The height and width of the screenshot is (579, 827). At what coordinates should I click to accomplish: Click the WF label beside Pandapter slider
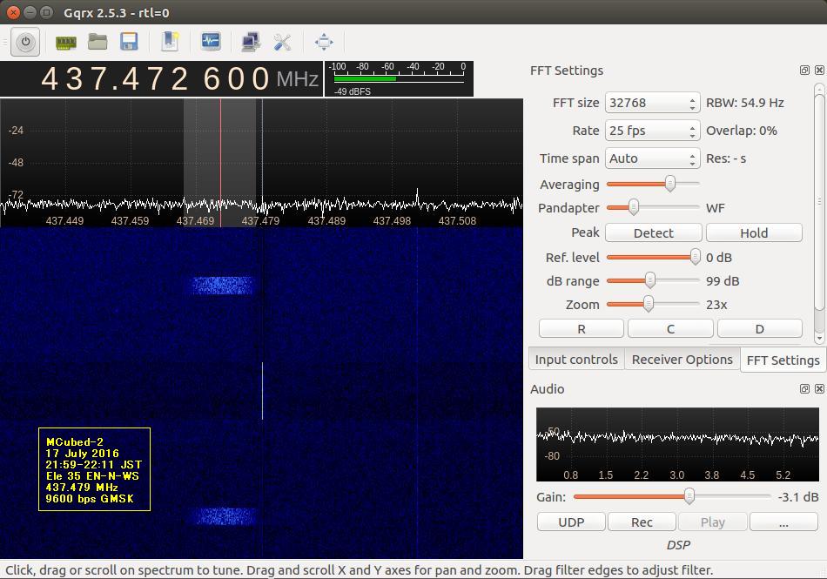tap(716, 208)
